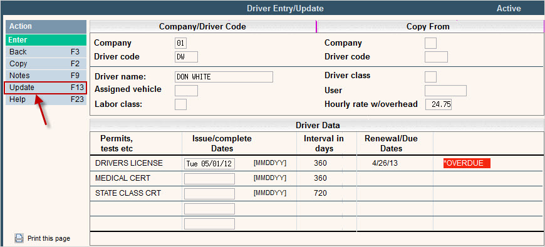Screen dimensions: 545x247
Task: Click the last blank row's date field
Action: click(210, 224)
